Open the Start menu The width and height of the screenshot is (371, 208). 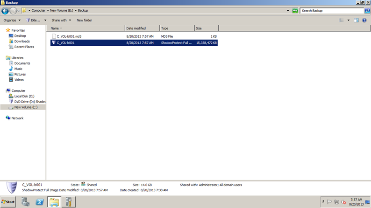[8, 202]
